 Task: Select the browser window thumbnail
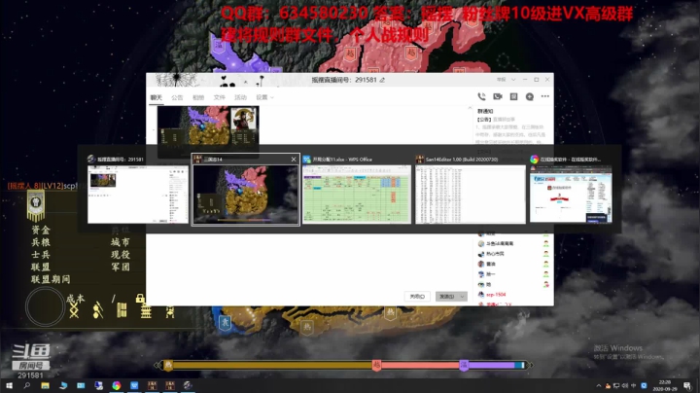571,194
